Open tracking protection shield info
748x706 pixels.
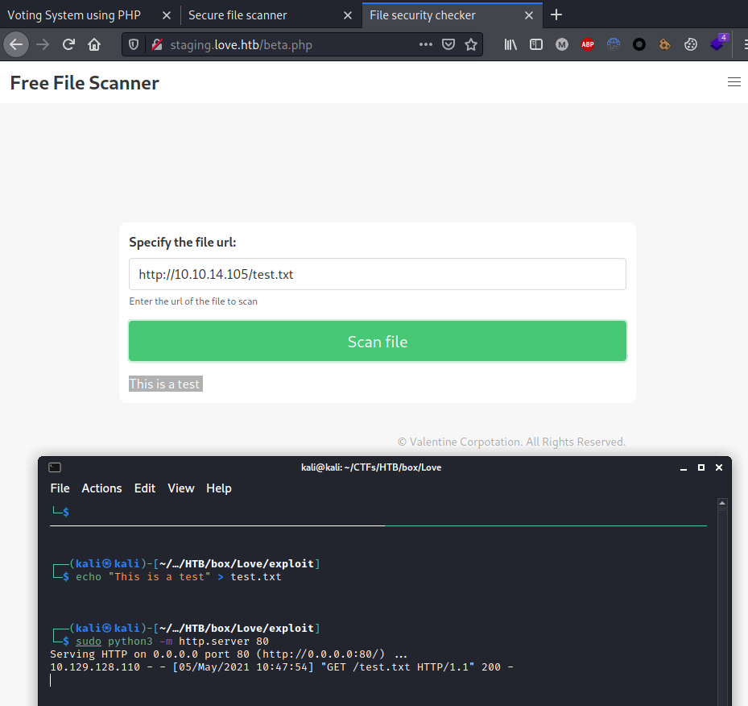pyautogui.click(x=134, y=44)
